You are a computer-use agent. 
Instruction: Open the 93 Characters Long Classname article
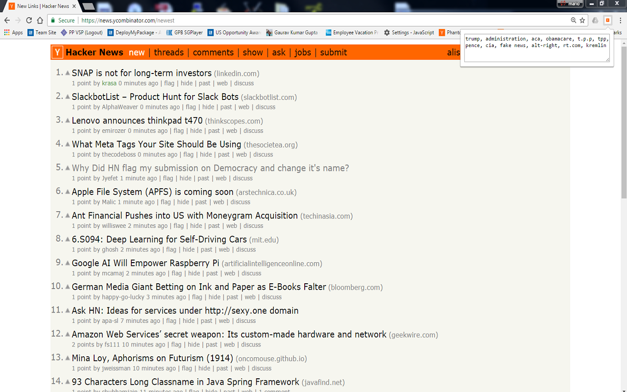click(186, 382)
